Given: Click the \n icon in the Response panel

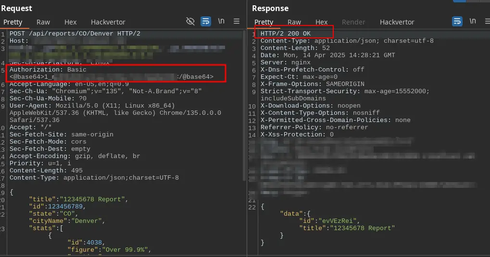Looking at the screenshot, I should click(473, 21).
